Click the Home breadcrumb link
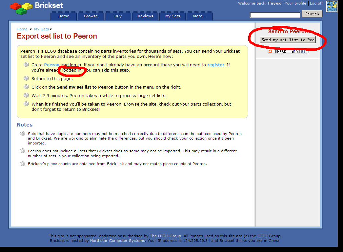Viewport: 343px width, 252px height. coord(22,29)
